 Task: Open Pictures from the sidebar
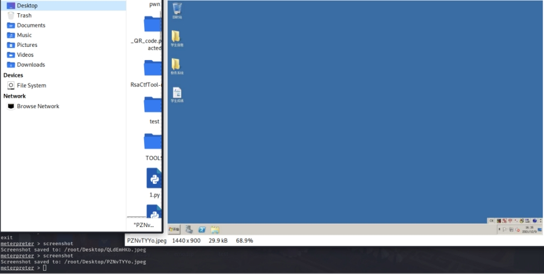(x=63, y=44)
